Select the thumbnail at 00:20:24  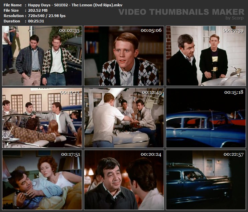[x=124, y=180]
